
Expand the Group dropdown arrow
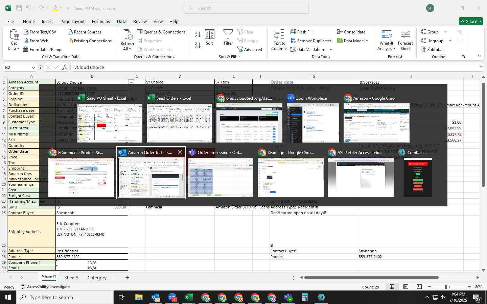tap(445, 32)
